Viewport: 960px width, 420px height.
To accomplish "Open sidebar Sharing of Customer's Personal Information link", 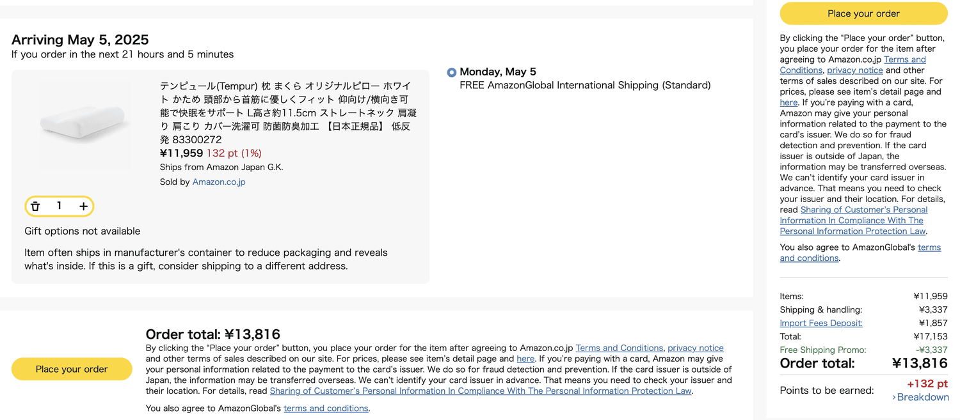I will pyautogui.click(x=853, y=221).
